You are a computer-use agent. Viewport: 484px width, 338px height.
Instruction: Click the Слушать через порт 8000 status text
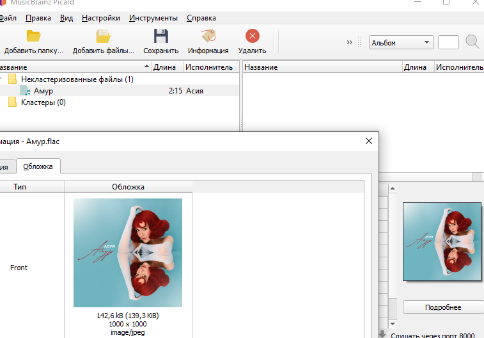tap(432, 335)
